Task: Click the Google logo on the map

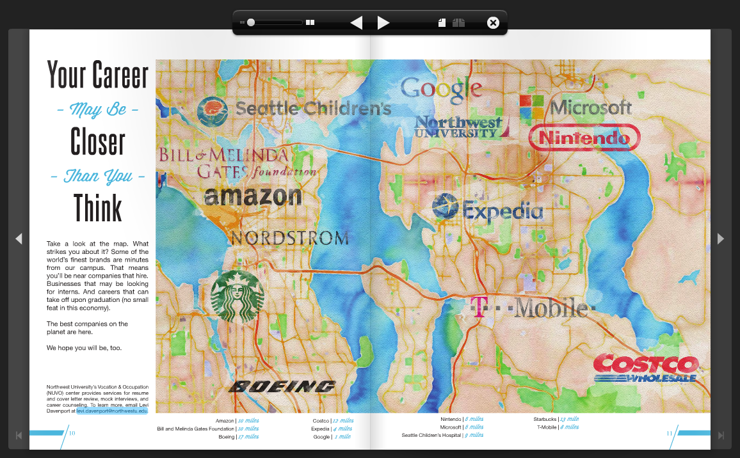Action: [x=442, y=88]
